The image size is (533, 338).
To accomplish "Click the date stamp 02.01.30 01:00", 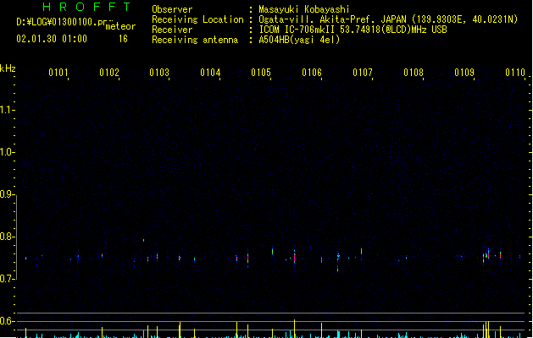I will pos(52,39).
